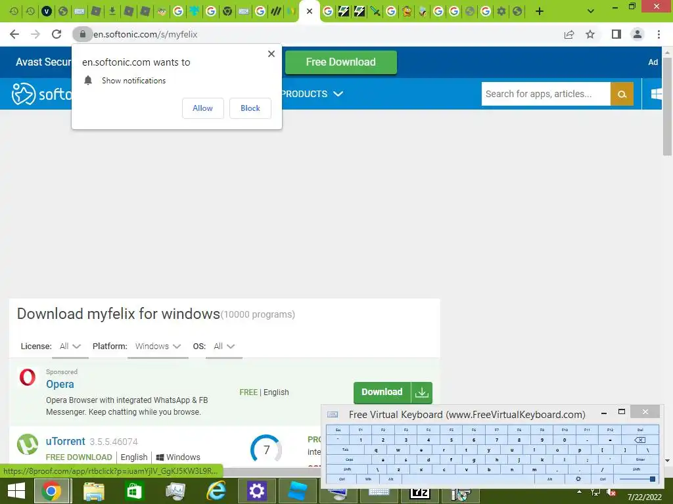
Task: Click Enter key on virtual keyboard
Action: 640,459
